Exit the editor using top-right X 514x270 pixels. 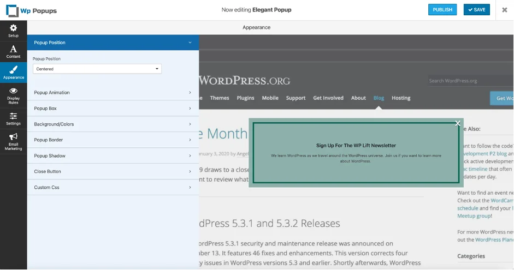point(504,10)
